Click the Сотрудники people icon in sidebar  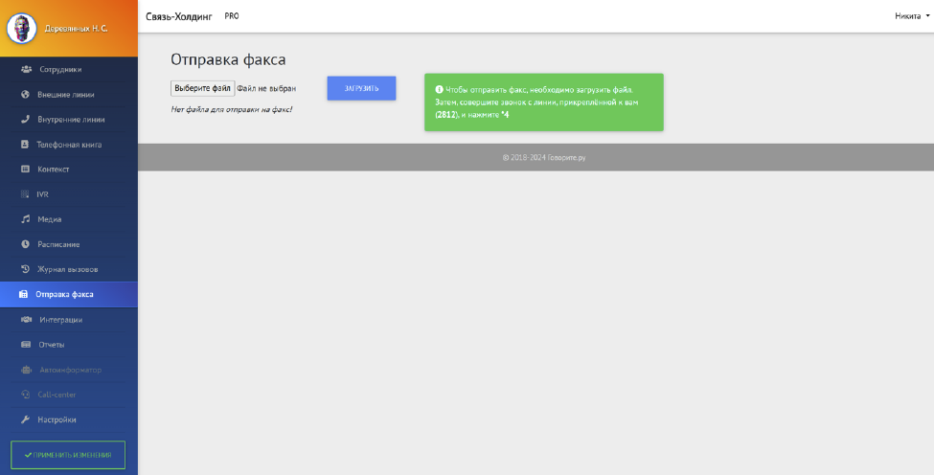pos(26,70)
